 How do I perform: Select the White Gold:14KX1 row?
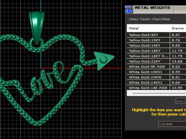click(x=157, y=83)
